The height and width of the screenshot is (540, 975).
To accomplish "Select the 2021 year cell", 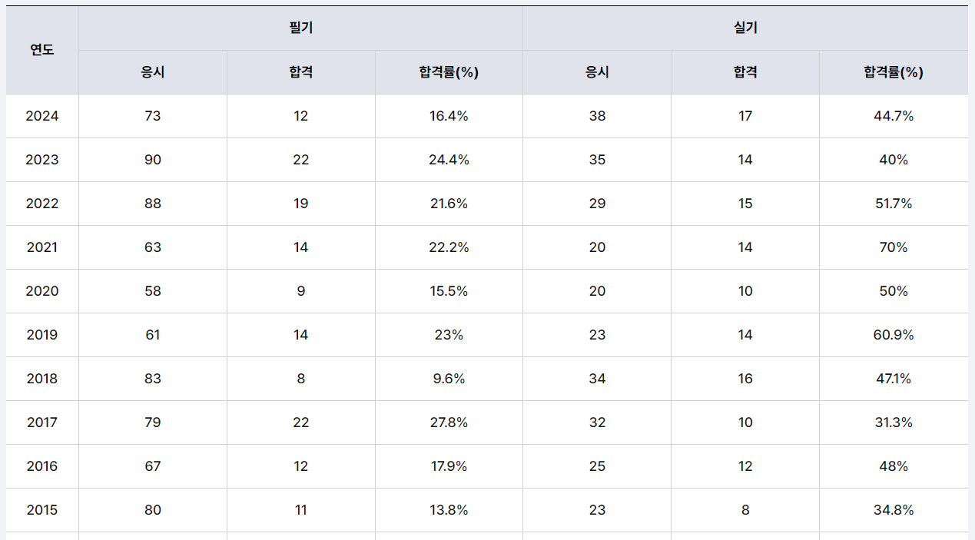I will (x=42, y=247).
